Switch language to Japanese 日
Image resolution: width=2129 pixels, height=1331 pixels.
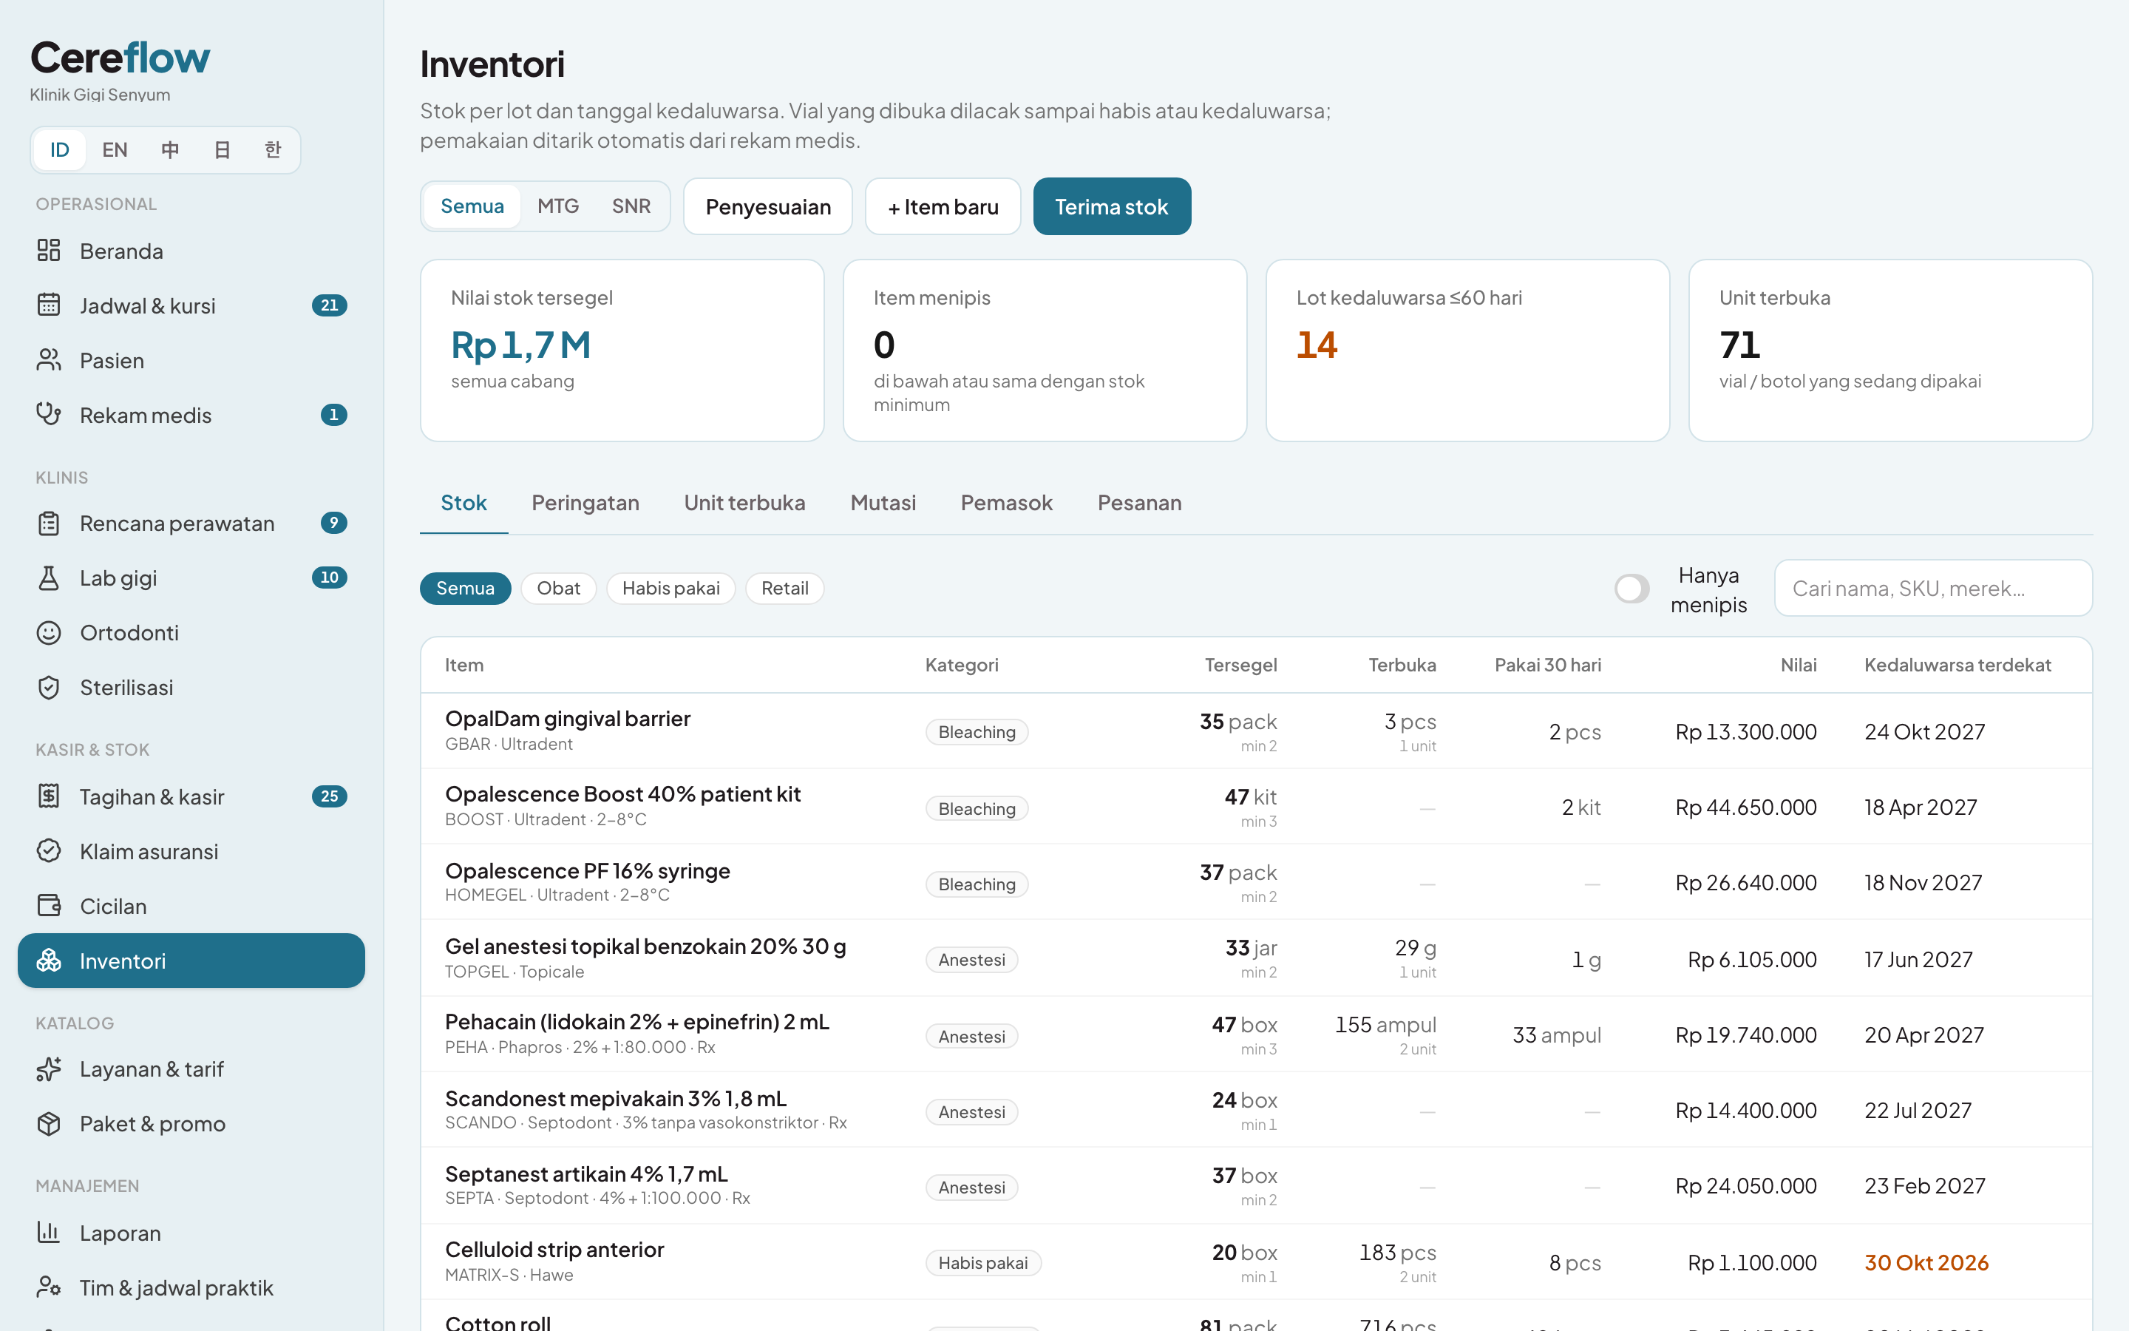pos(222,149)
